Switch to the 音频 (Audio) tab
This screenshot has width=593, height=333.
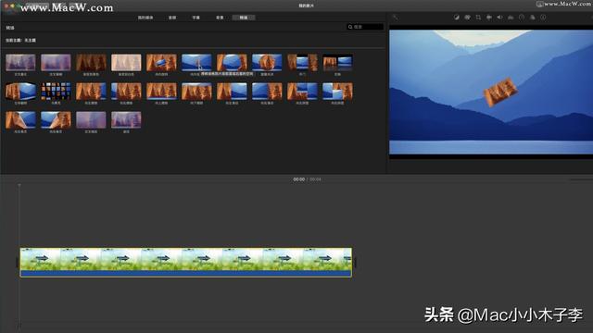tap(172, 18)
